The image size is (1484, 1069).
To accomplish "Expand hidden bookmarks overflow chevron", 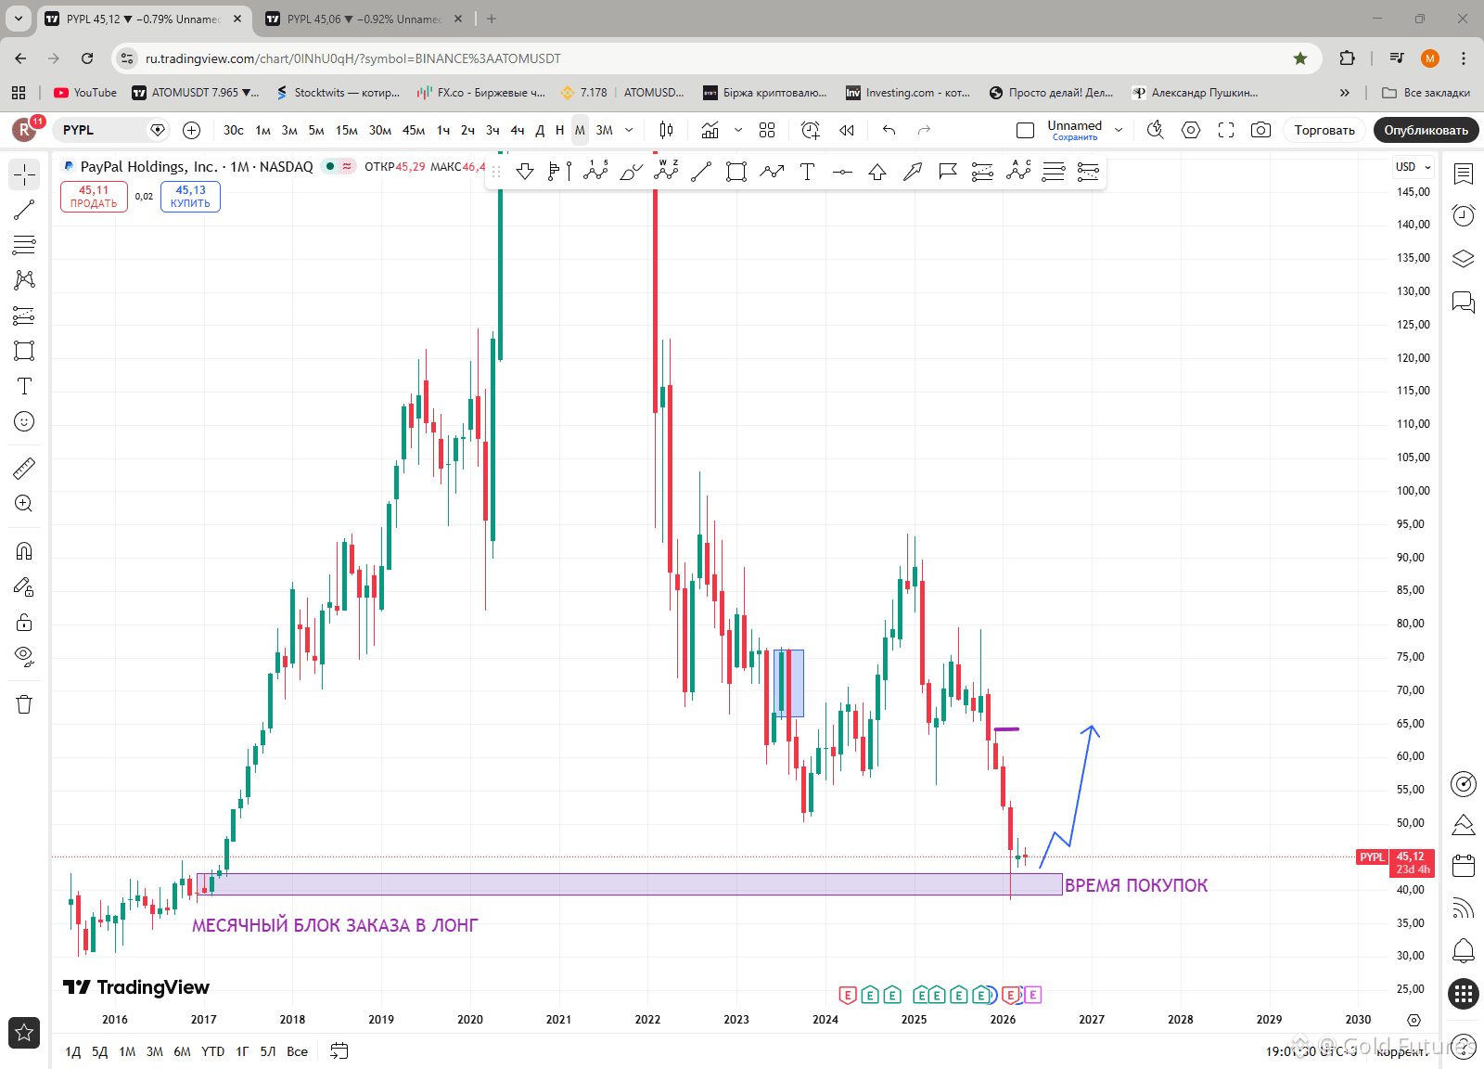I will point(1345,93).
